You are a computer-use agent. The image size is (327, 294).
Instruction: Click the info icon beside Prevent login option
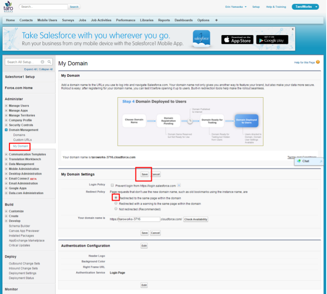179,185
